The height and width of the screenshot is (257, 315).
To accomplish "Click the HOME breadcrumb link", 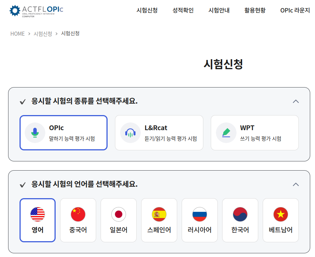I will pyautogui.click(x=17, y=33).
